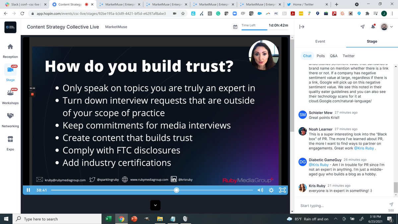Open the Chrome tab search dropdown
The height and width of the screenshot is (224, 398).
pos(357,4)
